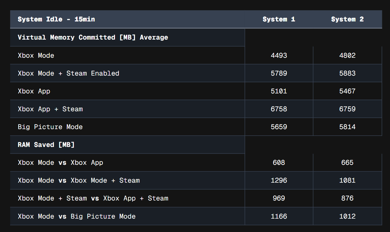Click the 'Virtual Memory Committed [MB] Average' heading
Screen dimensions: 390x232
click(93, 37)
